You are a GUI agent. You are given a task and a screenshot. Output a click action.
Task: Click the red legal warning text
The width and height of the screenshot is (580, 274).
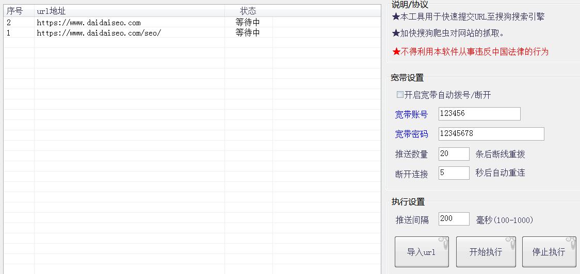[x=470, y=52]
